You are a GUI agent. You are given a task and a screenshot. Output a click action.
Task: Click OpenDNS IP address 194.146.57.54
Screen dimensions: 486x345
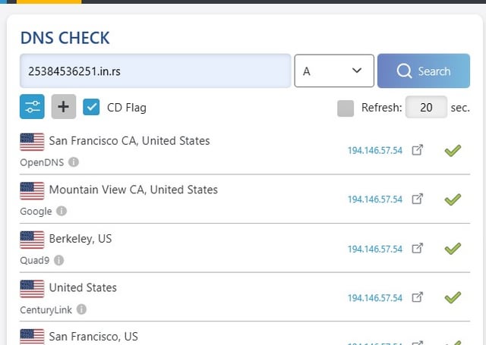click(x=374, y=150)
